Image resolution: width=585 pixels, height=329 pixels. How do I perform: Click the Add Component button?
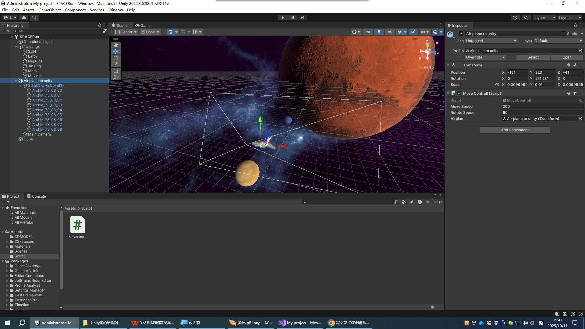click(x=515, y=130)
